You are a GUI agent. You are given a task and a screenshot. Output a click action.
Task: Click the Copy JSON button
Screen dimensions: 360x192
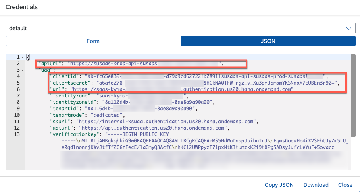pyautogui.click(x=279, y=185)
